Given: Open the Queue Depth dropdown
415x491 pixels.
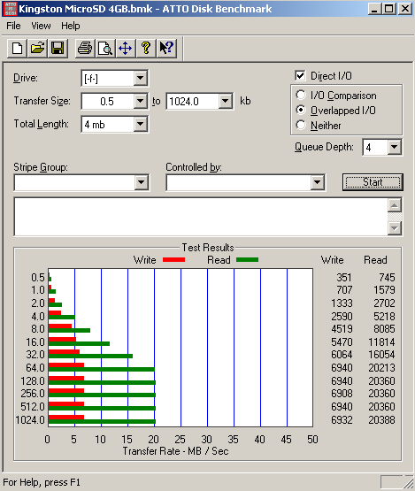Looking at the screenshot, I should 395,147.
